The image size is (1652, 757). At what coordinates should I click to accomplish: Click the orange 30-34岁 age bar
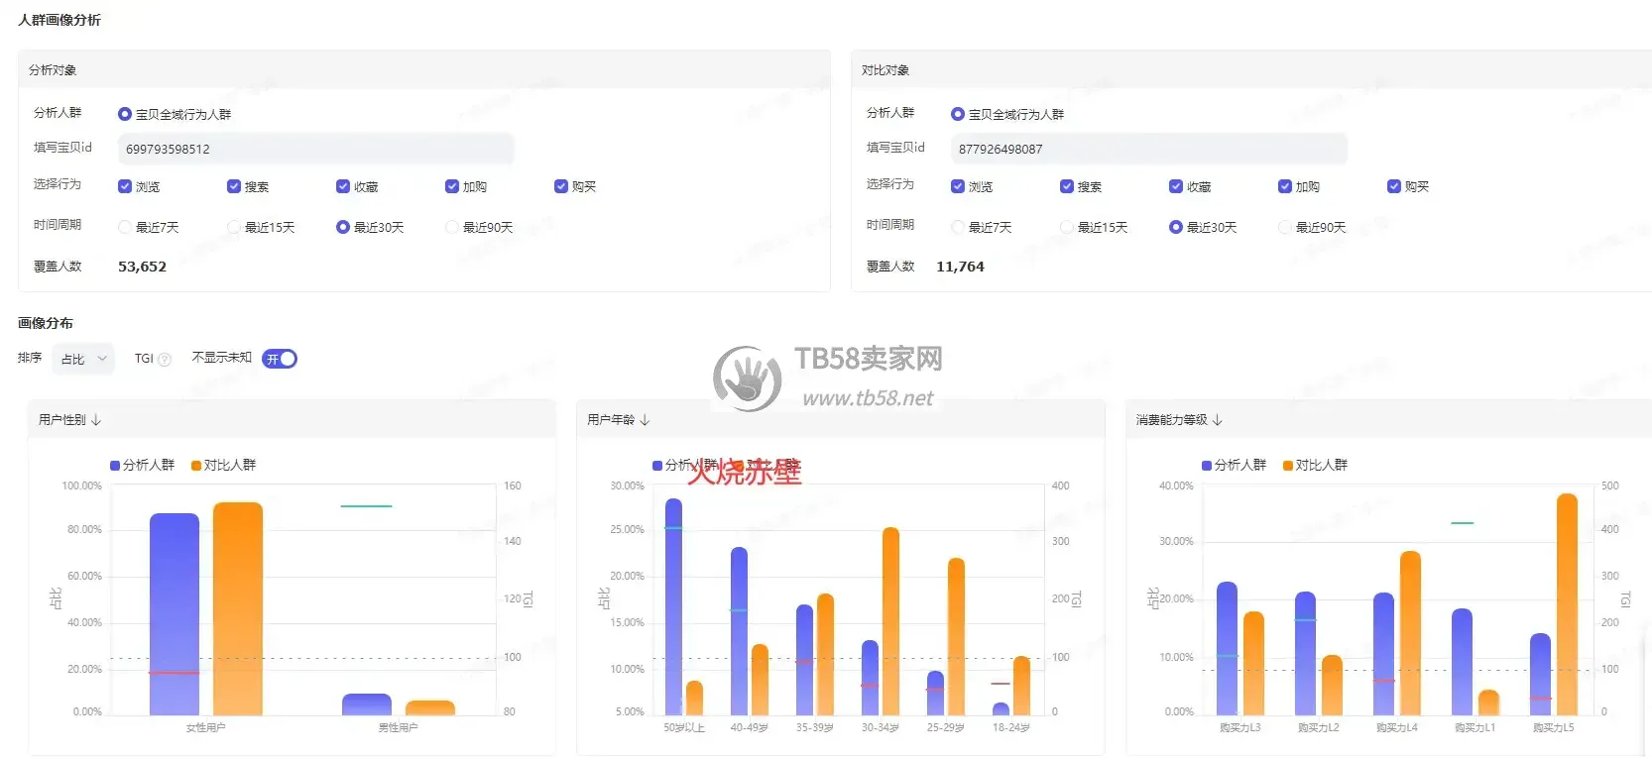[890, 621]
